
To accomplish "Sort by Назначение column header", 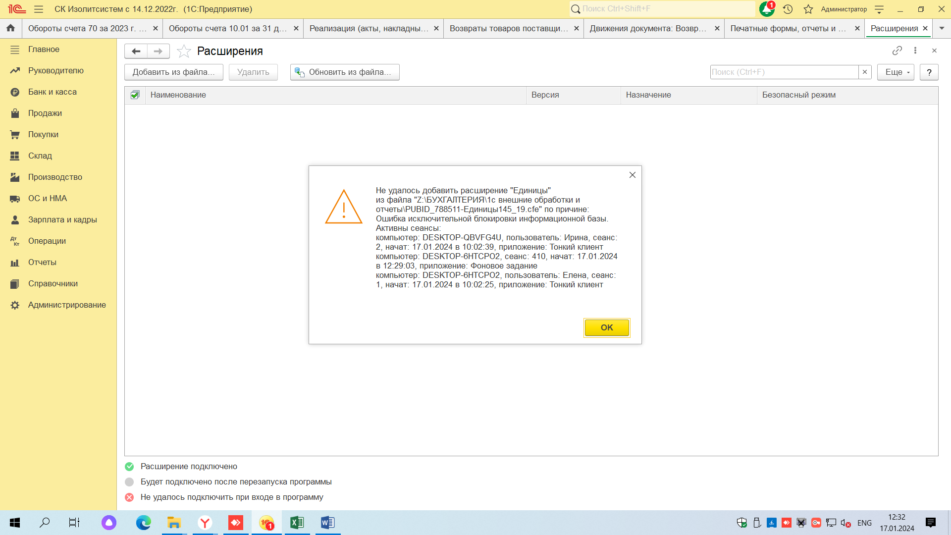I will [689, 95].
